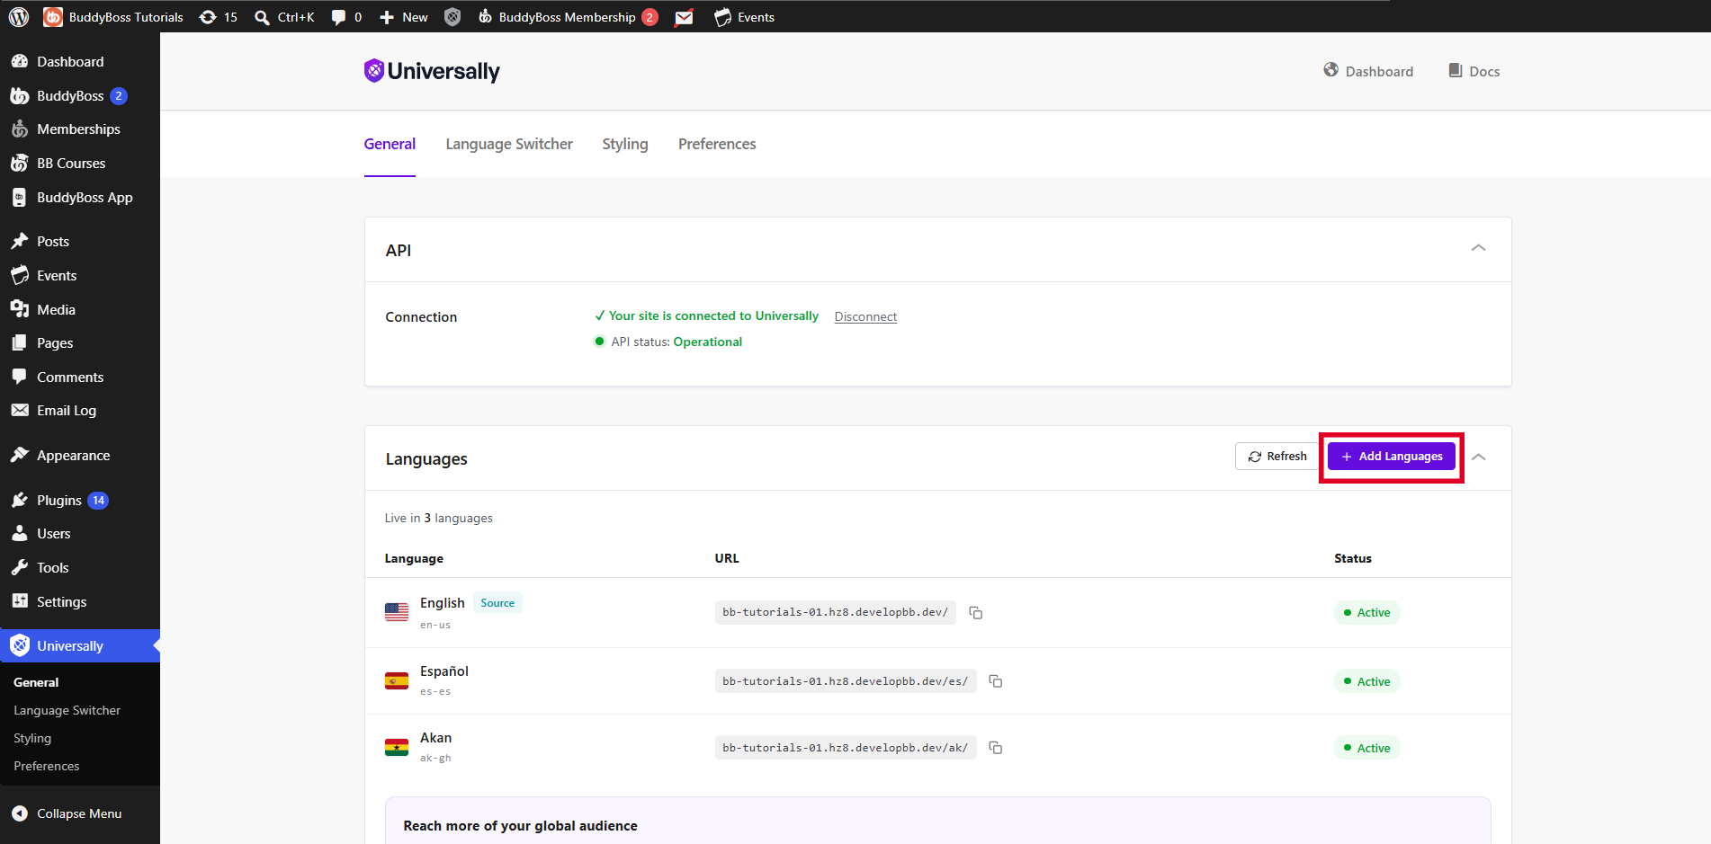This screenshot has height=844, width=1711.
Task: Copy the Akan /ak/ URL
Action: tap(995, 748)
